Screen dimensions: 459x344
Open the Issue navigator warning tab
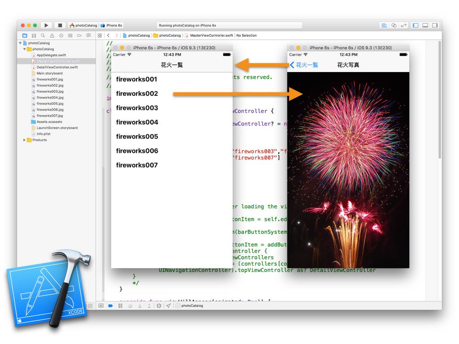[x=52, y=35]
